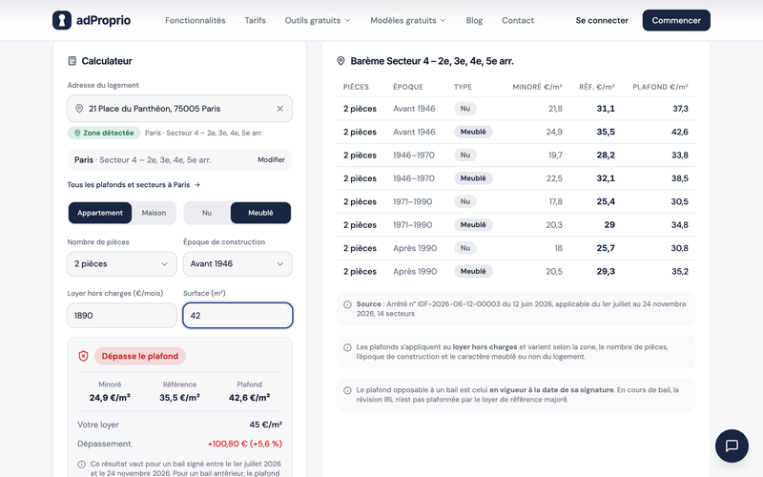Viewport: 763px width, 477px height.
Task: Go to the Contact page
Action: pyautogui.click(x=518, y=20)
